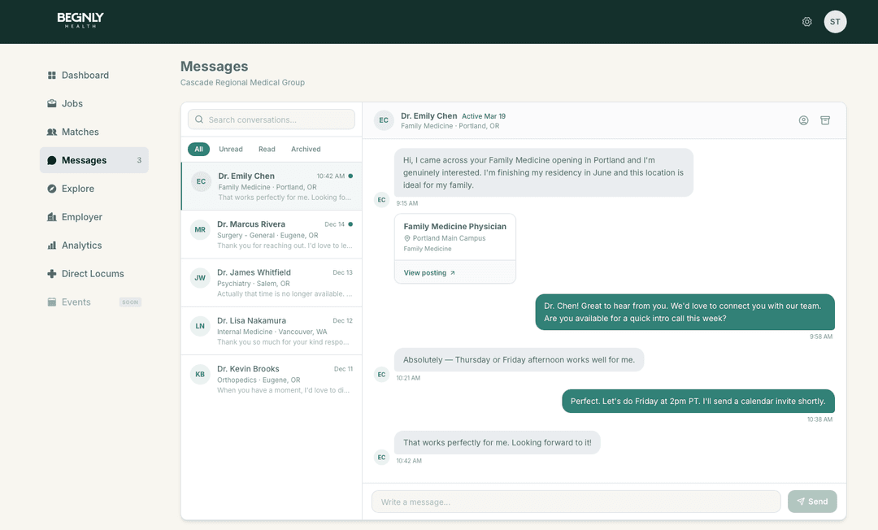Screen dimensions: 878x530
Task: Open Direct Locums section
Action: click(x=92, y=274)
